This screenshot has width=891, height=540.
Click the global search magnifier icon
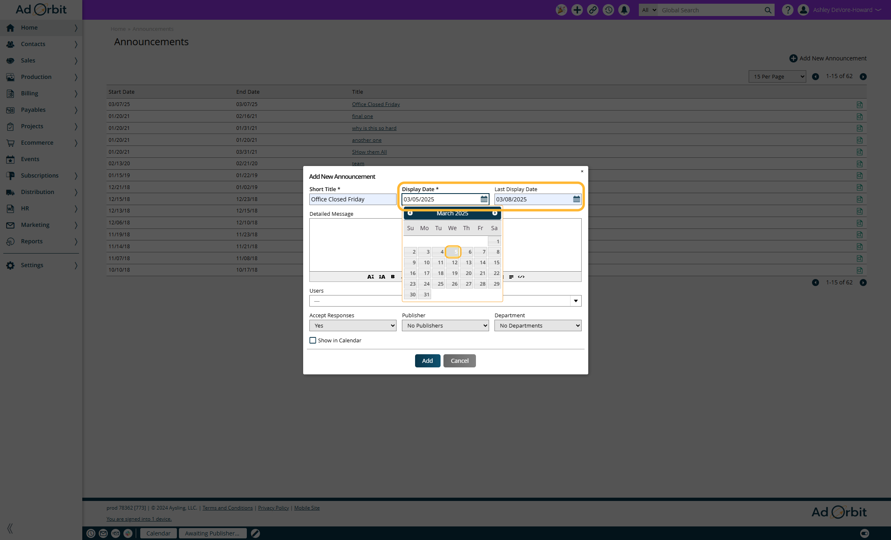[768, 10]
